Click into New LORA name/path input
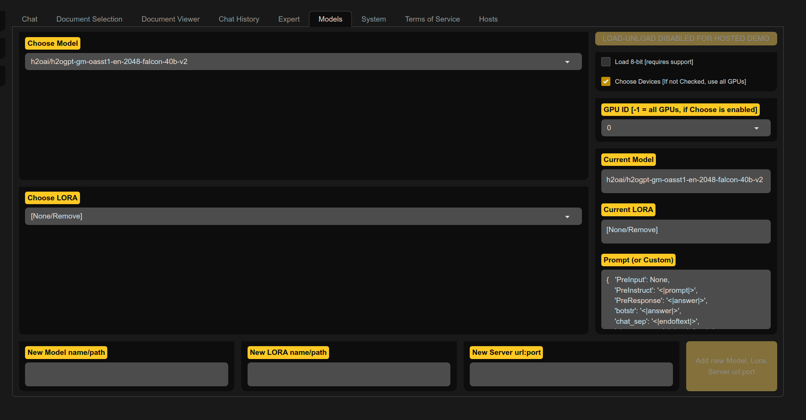The width and height of the screenshot is (806, 420). pyautogui.click(x=349, y=374)
